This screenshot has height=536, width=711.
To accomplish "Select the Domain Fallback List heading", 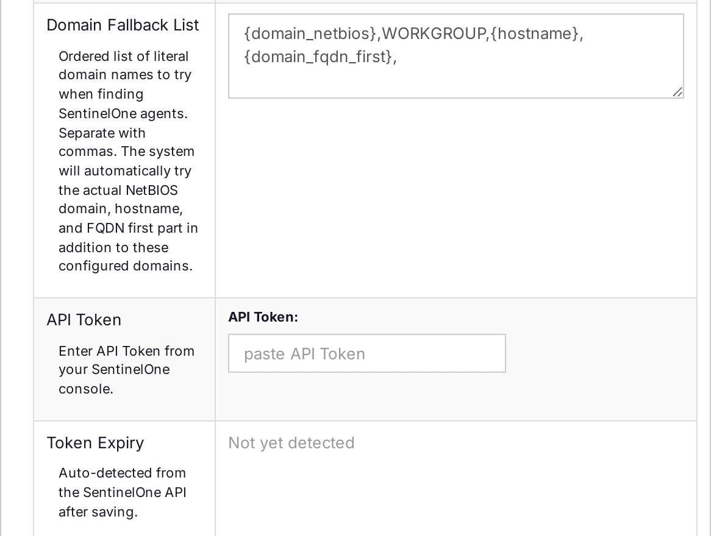I will [123, 25].
